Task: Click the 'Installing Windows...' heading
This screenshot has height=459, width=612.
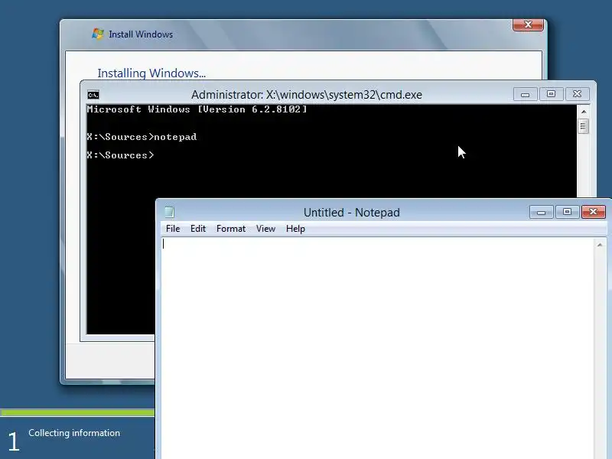Action: click(x=151, y=73)
